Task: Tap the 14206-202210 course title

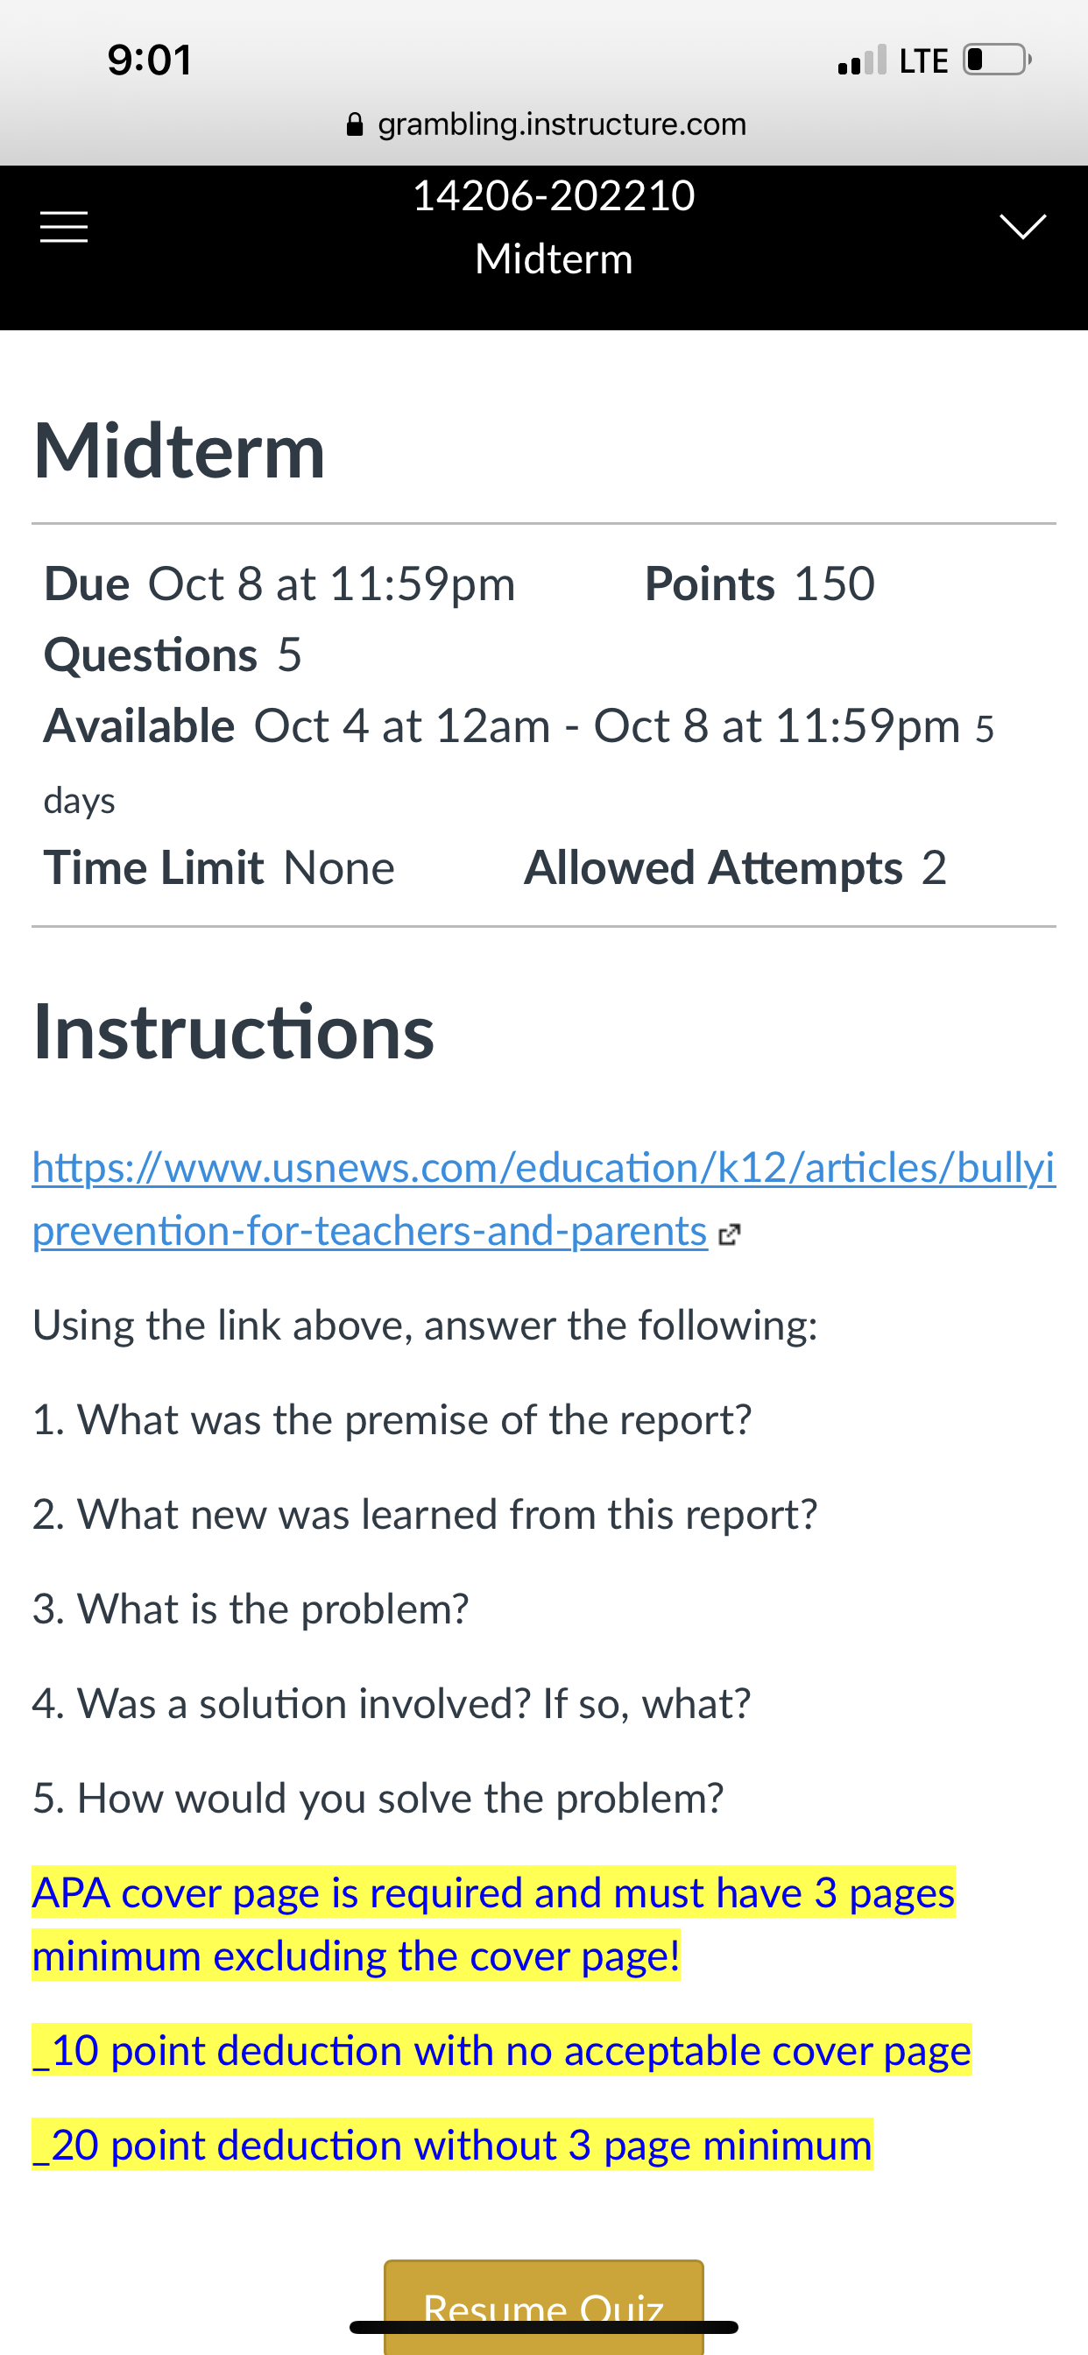Action: click(553, 195)
